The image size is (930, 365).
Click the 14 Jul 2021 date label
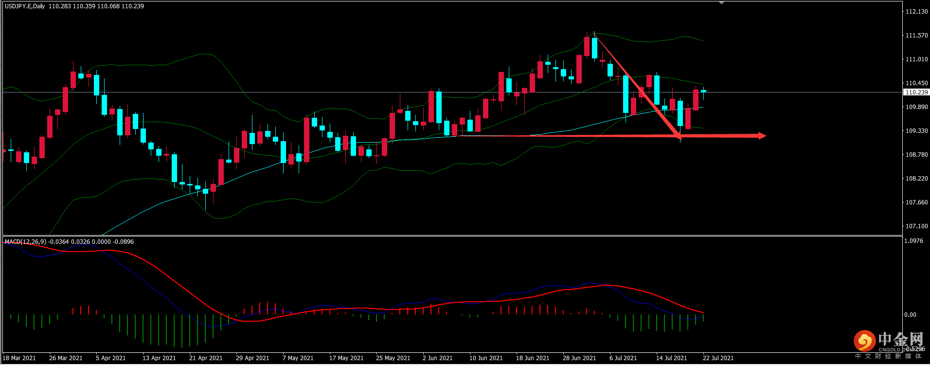coord(672,358)
